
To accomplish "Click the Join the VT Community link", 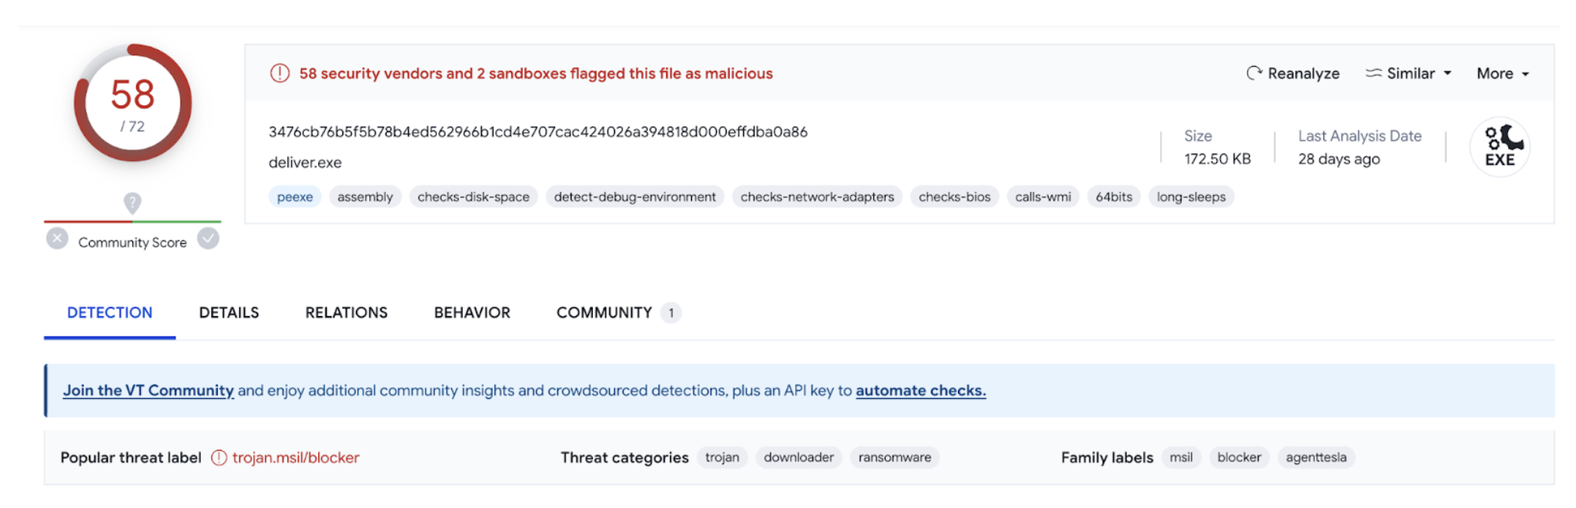I will (148, 391).
